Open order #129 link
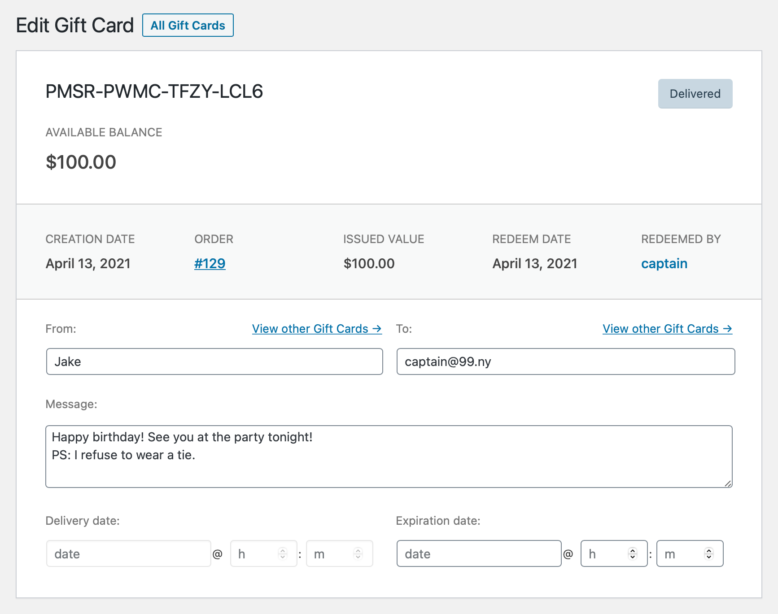This screenshot has height=614, width=778. tap(210, 264)
